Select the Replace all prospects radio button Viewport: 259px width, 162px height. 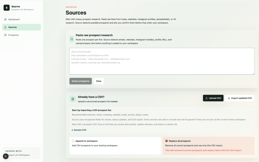pos(166,141)
